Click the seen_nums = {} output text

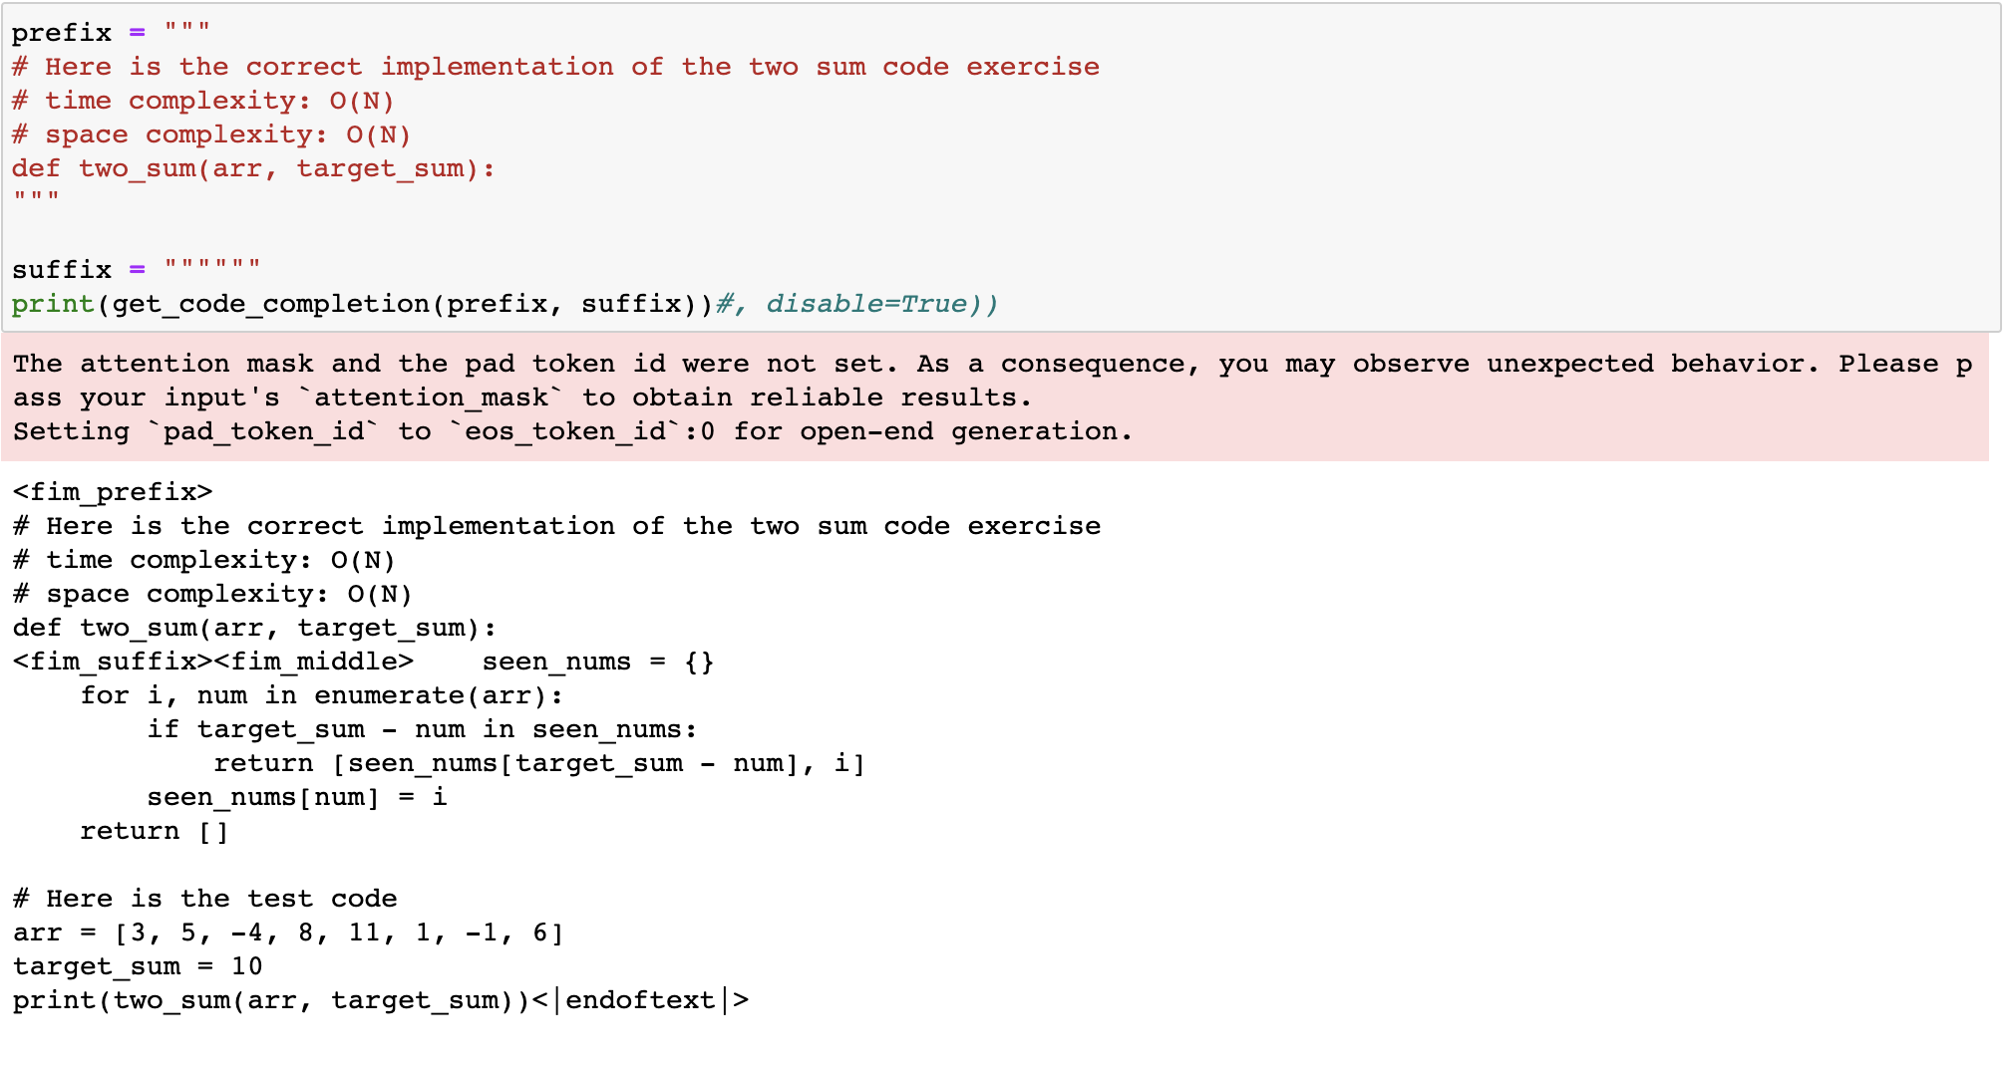click(597, 662)
